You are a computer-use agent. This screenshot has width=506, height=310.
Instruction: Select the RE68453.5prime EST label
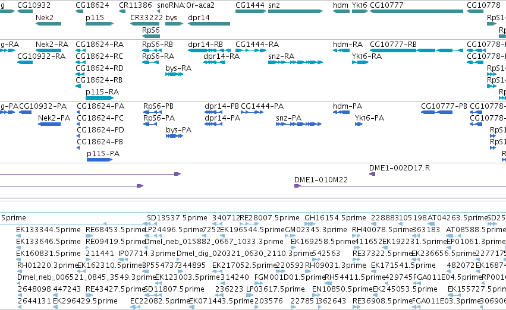(x=115, y=230)
